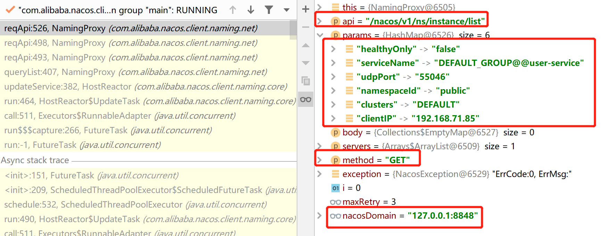
Task: Select async frame run:490, HostReactor$UpdateTask
Action: point(148,219)
